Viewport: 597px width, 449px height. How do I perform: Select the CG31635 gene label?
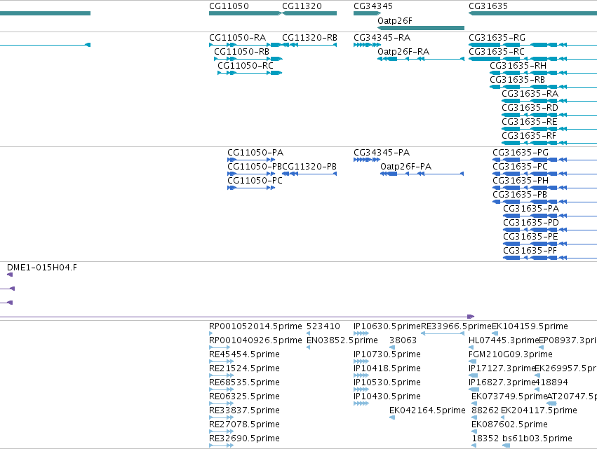[488, 6]
